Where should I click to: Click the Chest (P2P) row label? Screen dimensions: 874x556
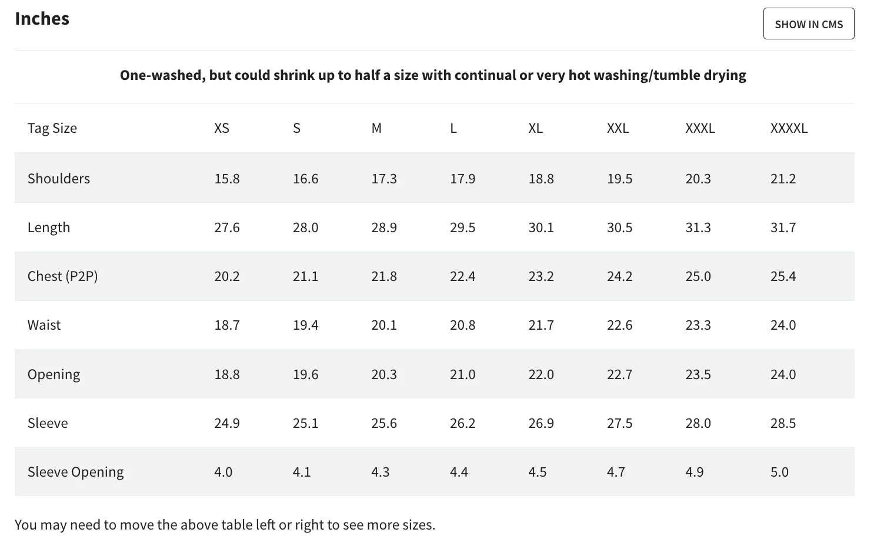coord(62,276)
